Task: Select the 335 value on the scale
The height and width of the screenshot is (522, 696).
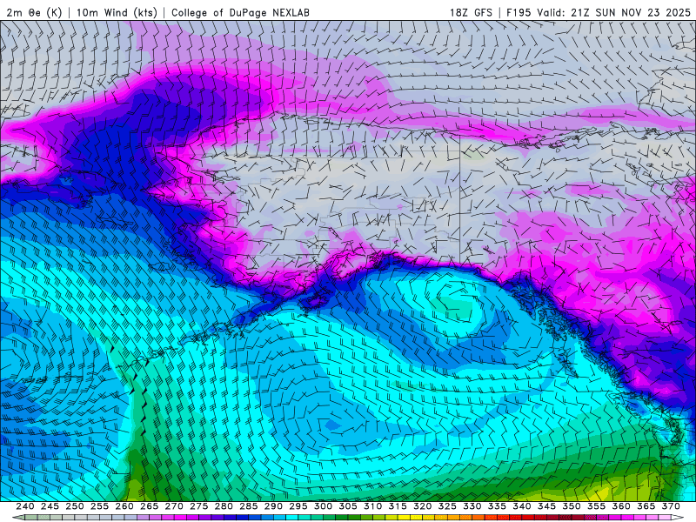Action: (497, 506)
